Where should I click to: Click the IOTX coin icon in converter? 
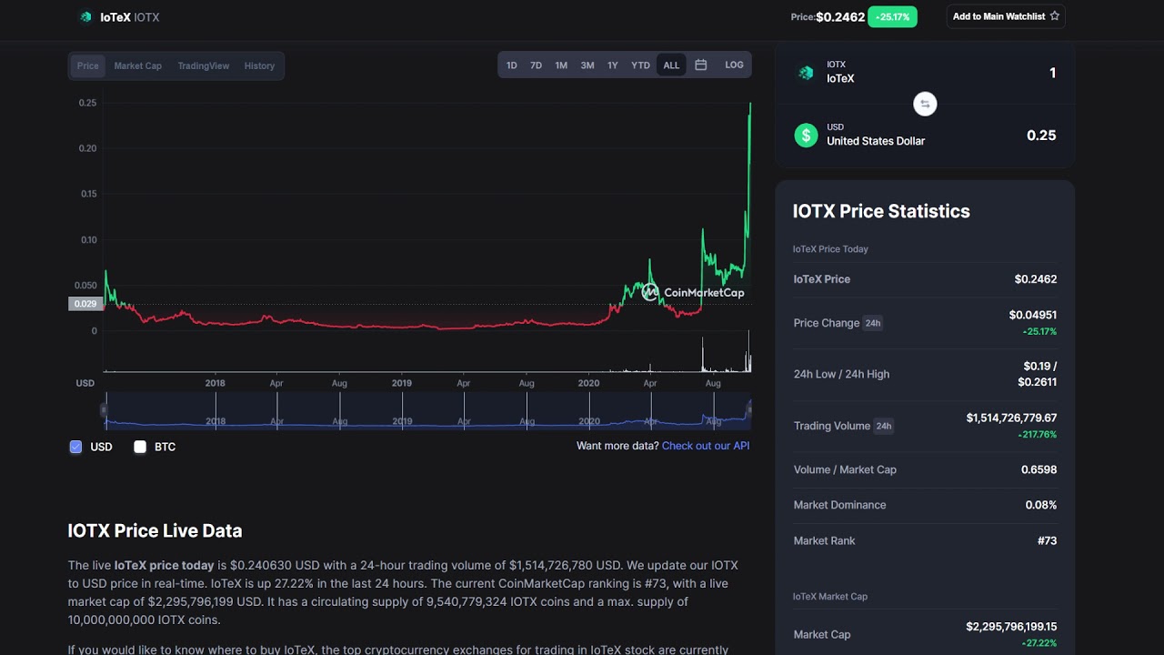pyautogui.click(x=806, y=73)
